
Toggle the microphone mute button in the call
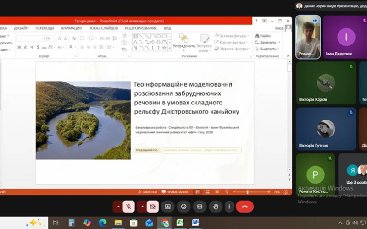click(128, 207)
